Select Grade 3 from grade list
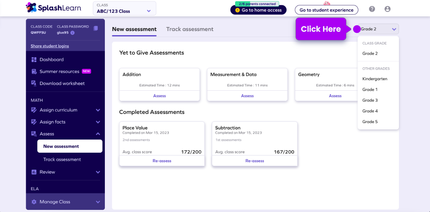The width and height of the screenshot is (430, 212). (370, 100)
